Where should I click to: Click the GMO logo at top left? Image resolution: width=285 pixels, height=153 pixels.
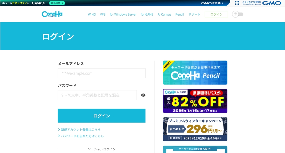point(38,3)
